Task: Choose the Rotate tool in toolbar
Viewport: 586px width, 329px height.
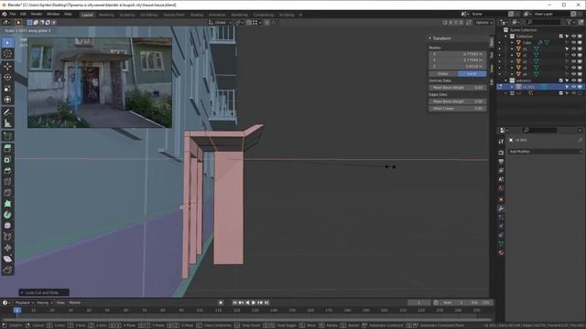Action: coord(7,77)
